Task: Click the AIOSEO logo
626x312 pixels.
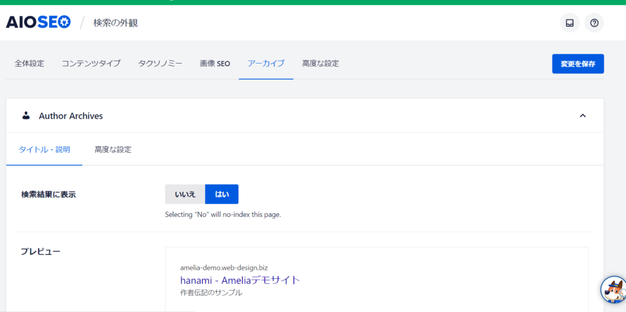Action: pyautogui.click(x=38, y=23)
